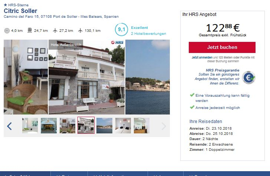Click the 130,1 km airport plane icon
Screen dimensions: 270x176
(x=80, y=31)
